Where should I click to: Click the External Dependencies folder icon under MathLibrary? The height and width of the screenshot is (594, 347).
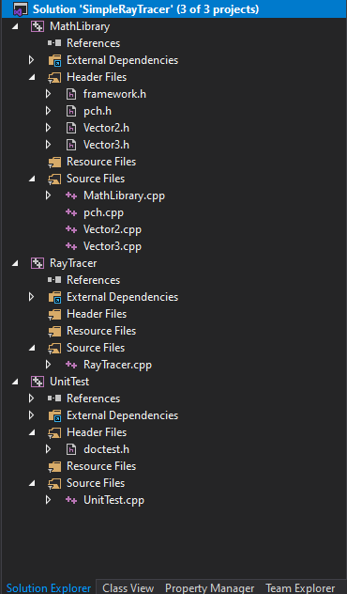[x=54, y=60]
